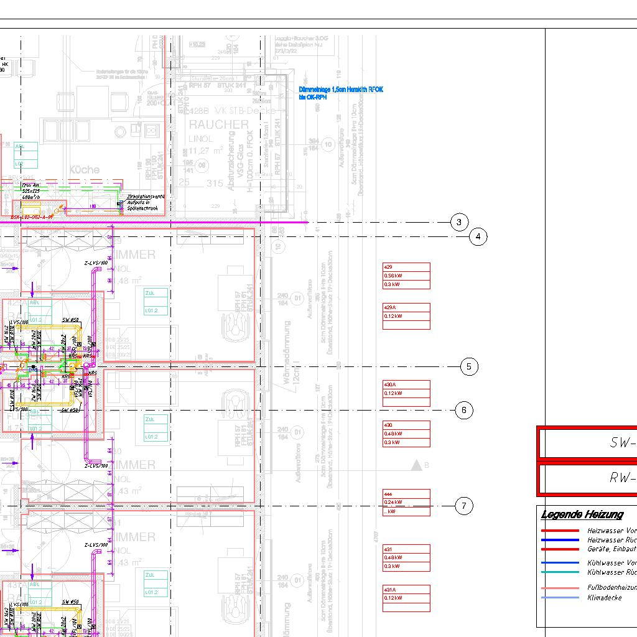Click the light blue Klimadecke legend line

(x=560, y=598)
